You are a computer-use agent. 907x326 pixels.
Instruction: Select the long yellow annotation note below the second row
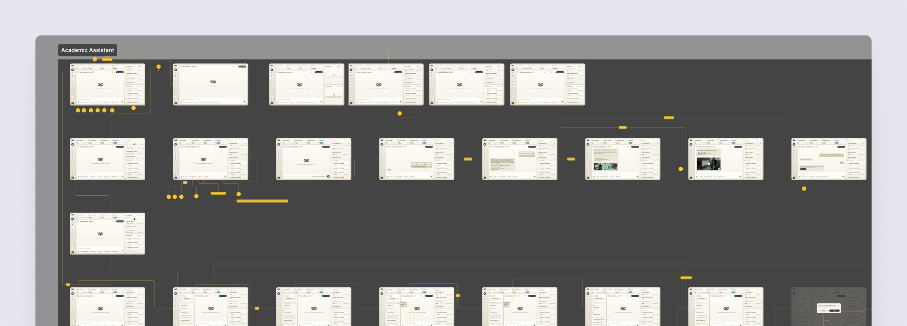pos(263,201)
